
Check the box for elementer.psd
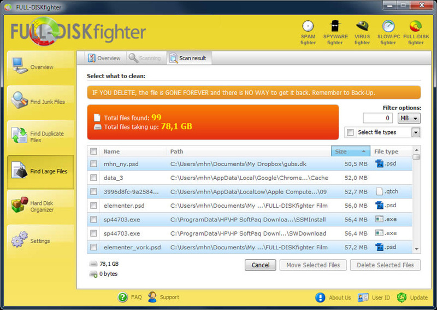point(93,206)
